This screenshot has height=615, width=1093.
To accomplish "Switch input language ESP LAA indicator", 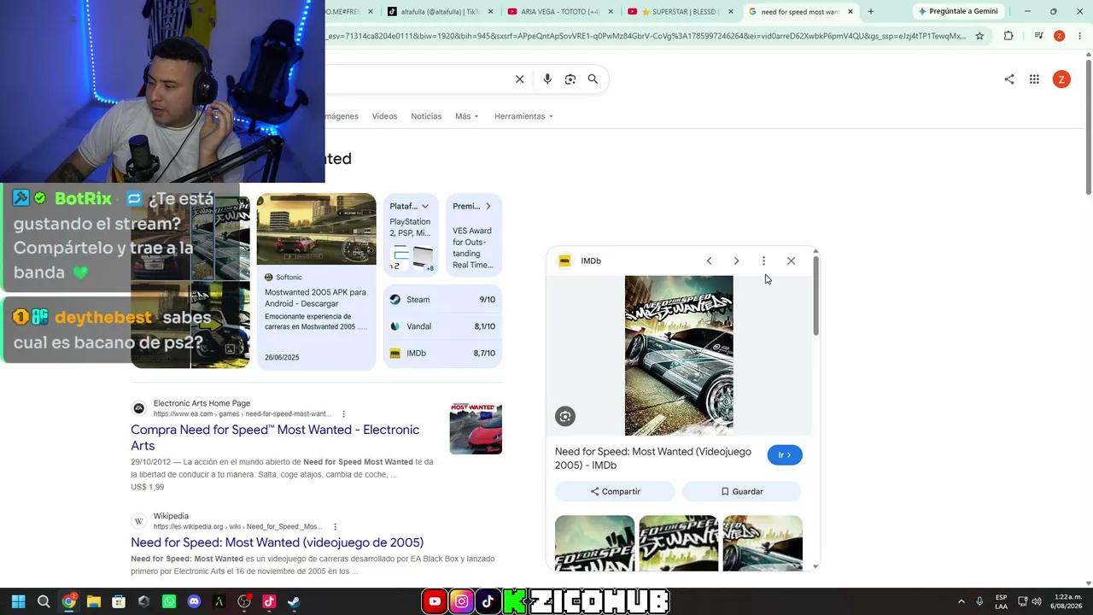I will click(1001, 601).
